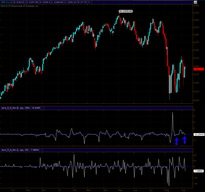Select the zero_5_0_lite (5, spy, 200) study title

coord(16,108)
